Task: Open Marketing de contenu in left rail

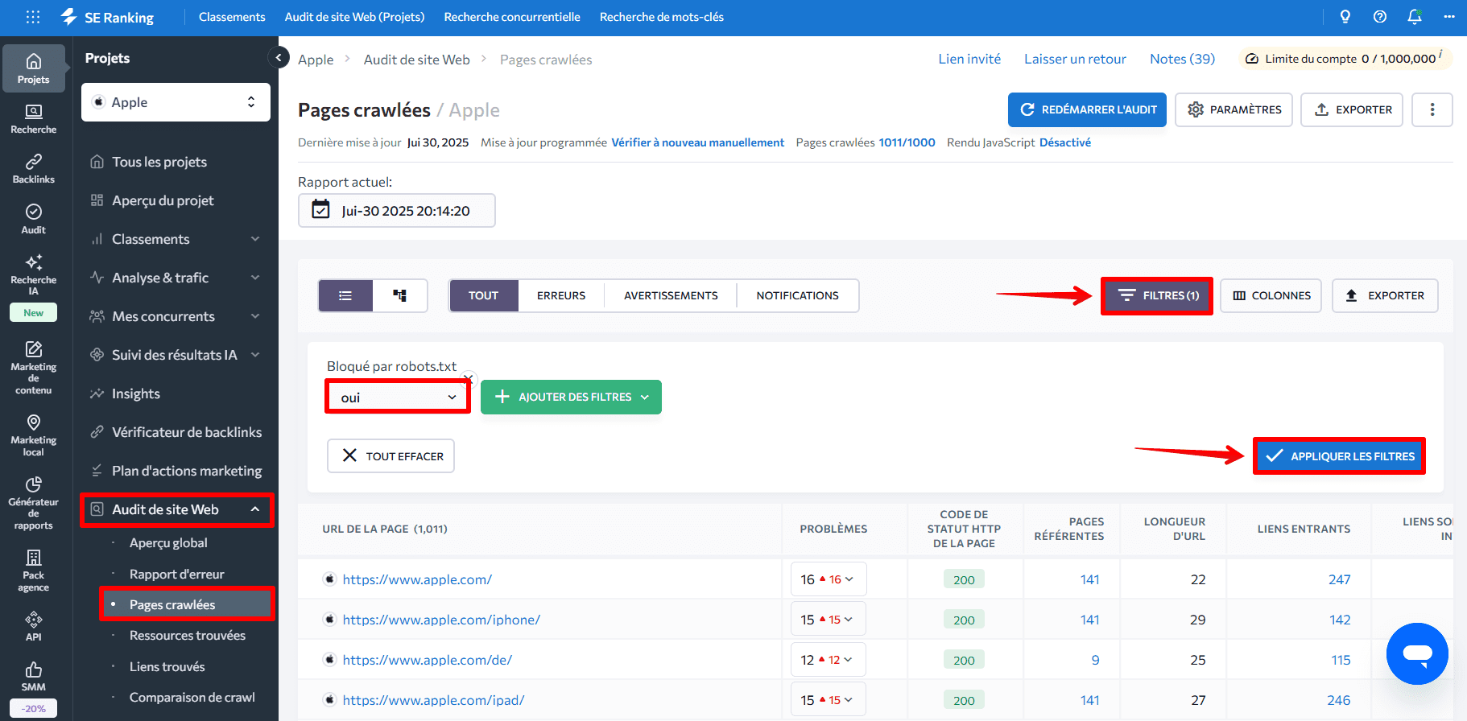Action: (34, 368)
